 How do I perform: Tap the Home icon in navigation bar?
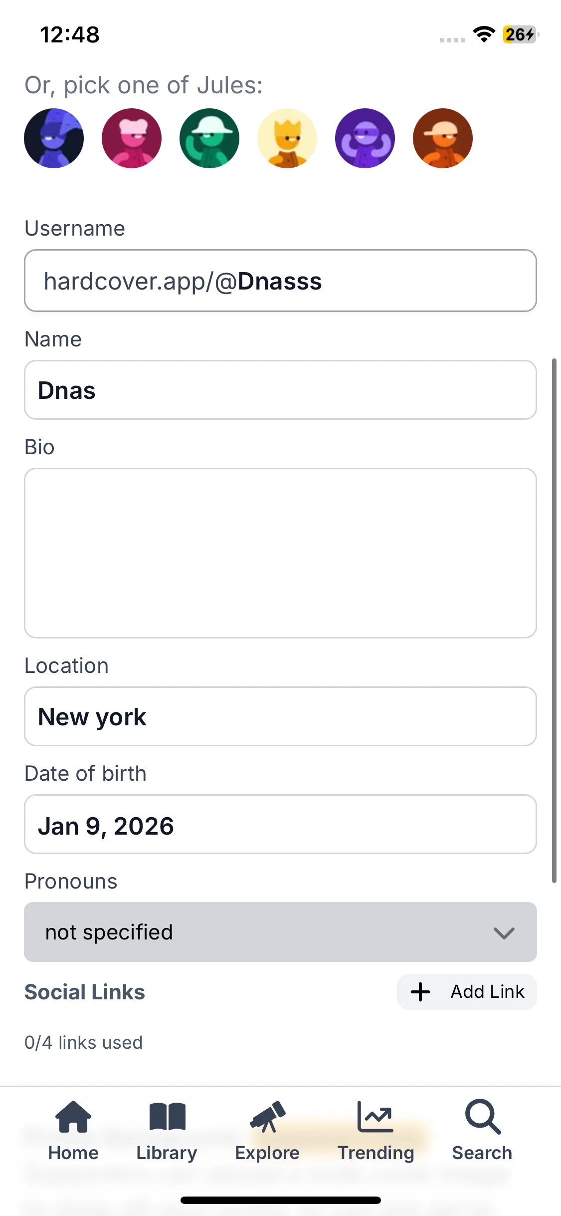73,1117
